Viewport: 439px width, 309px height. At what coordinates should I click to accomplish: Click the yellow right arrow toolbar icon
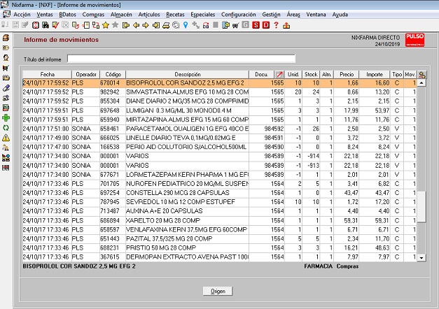(x=146, y=25)
